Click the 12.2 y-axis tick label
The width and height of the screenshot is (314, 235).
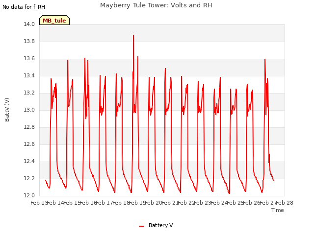pyautogui.click(x=29, y=178)
